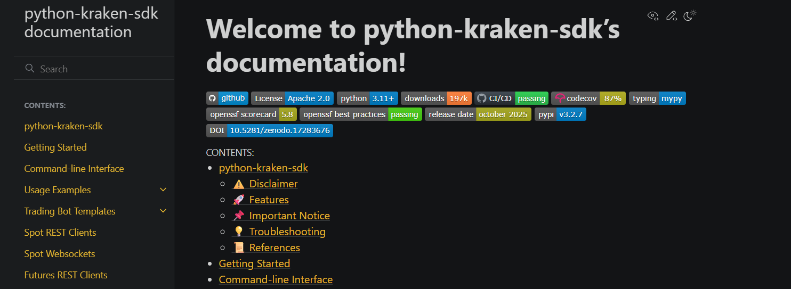Open python-kraken-sdk in the sidebar
This screenshot has height=289, width=791.
tap(63, 126)
